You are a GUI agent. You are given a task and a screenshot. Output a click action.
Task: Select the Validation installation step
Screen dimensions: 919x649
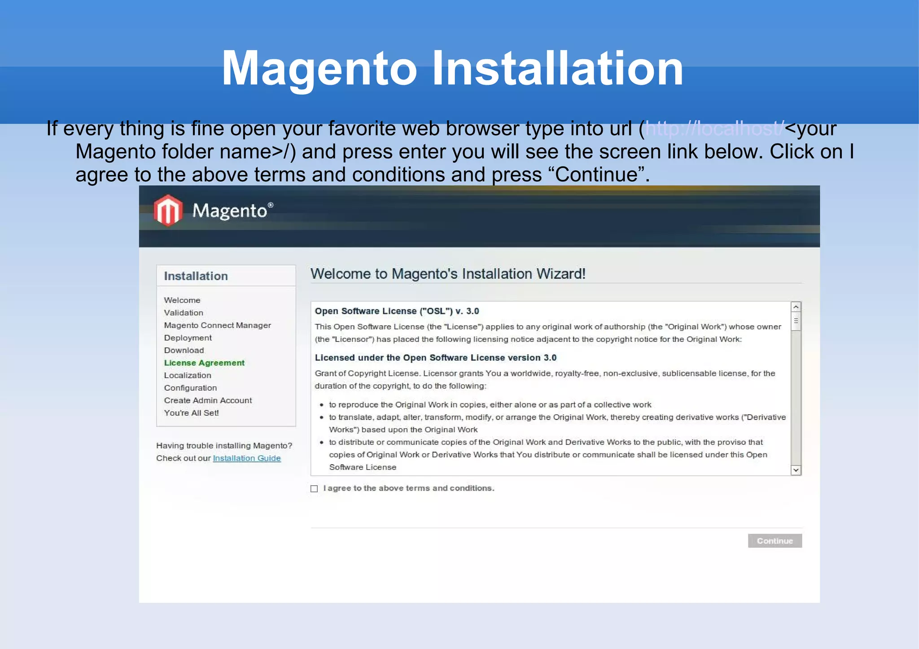pyautogui.click(x=184, y=313)
